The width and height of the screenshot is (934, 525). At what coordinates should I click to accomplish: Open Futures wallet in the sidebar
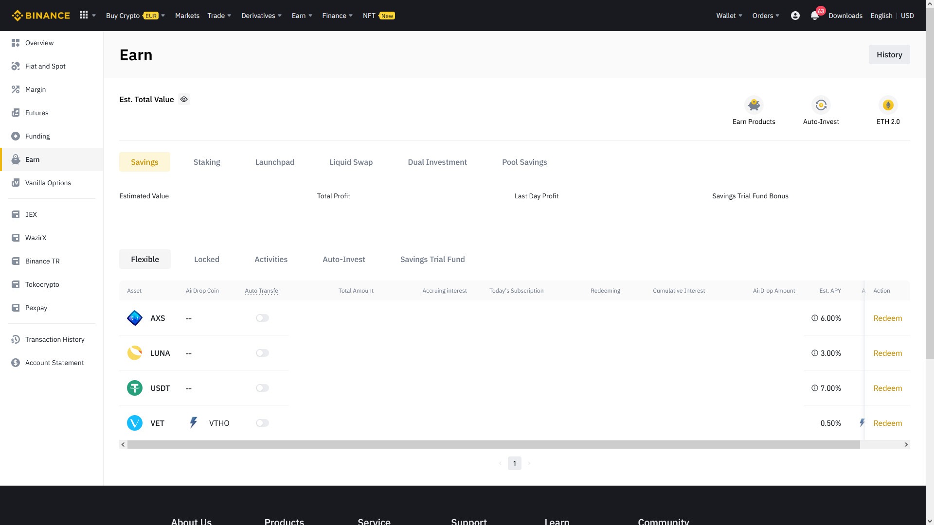(52, 113)
